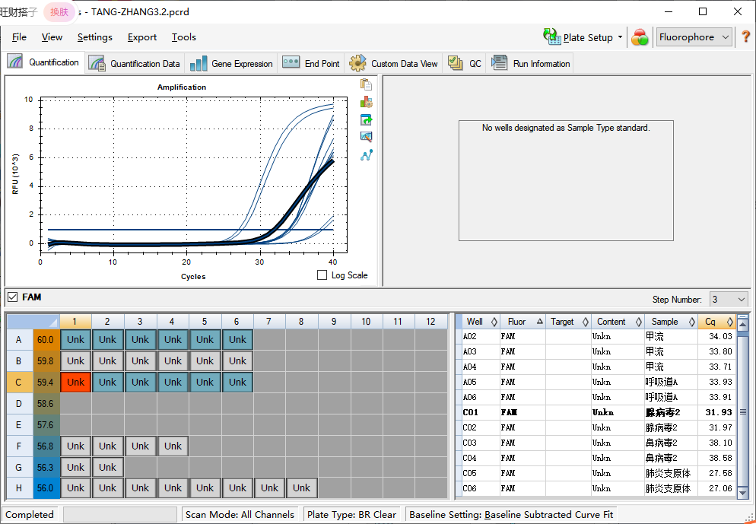Click the Scan Mode: All Channels status
756x524 pixels.
240,514
